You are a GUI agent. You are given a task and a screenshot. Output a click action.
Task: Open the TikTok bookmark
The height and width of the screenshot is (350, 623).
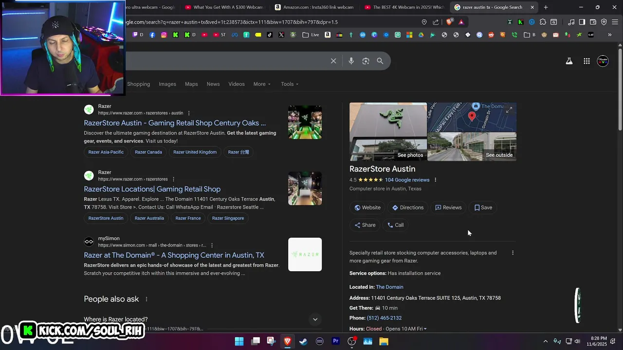point(270,35)
